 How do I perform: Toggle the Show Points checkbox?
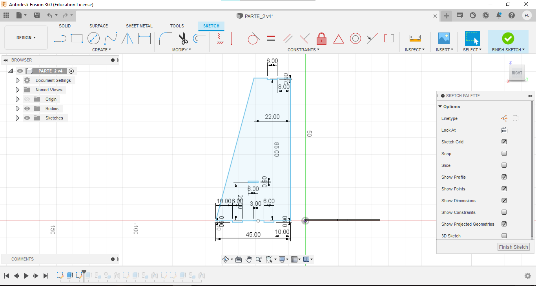tap(504, 189)
